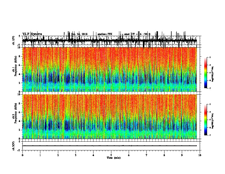The height and width of the screenshot is (174, 225).
Task: Click the 'start UT = 6:30:0' header text
Action: 137,34
